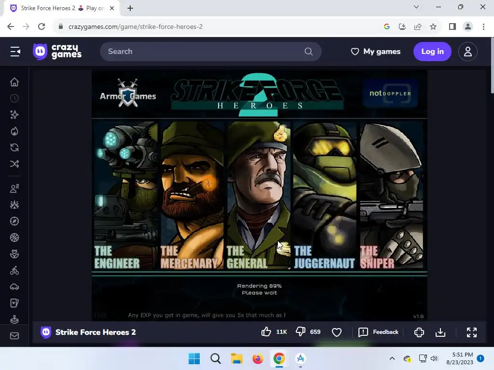
Task: Open the Feedback button
Action: click(x=379, y=332)
